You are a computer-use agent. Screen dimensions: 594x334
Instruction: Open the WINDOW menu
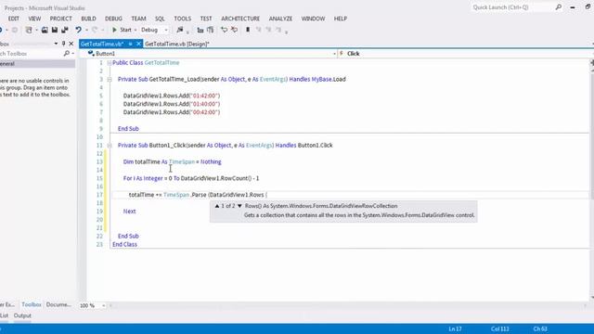pos(314,19)
